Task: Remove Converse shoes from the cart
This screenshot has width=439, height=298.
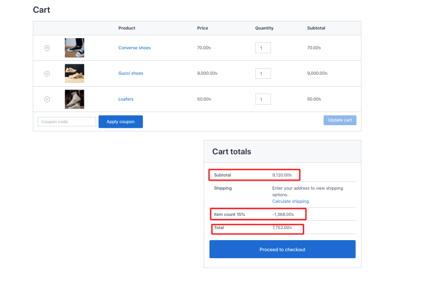Action: click(x=47, y=48)
